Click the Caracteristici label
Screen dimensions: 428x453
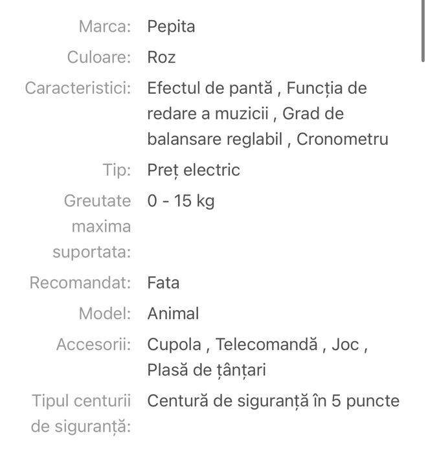pyautogui.click(x=78, y=88)
